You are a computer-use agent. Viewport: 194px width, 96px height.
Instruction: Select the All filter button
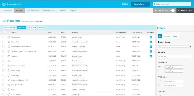click(160, 36)
